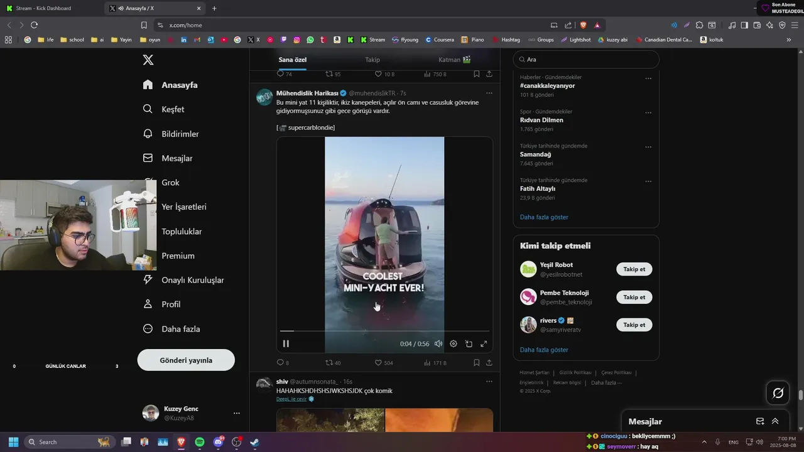
Task: Show more trends via Daha fazla göster
Action: tap(544, 217)
